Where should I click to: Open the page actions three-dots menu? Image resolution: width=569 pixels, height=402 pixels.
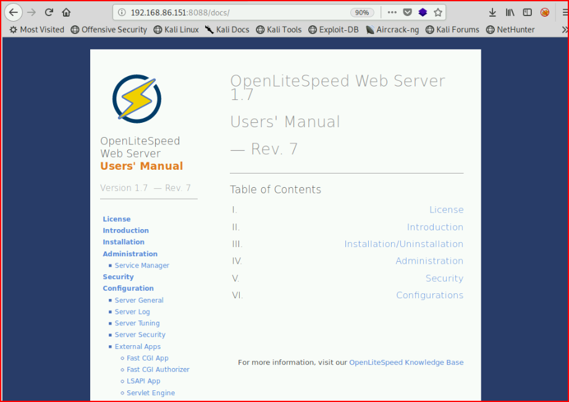[392, 12]
